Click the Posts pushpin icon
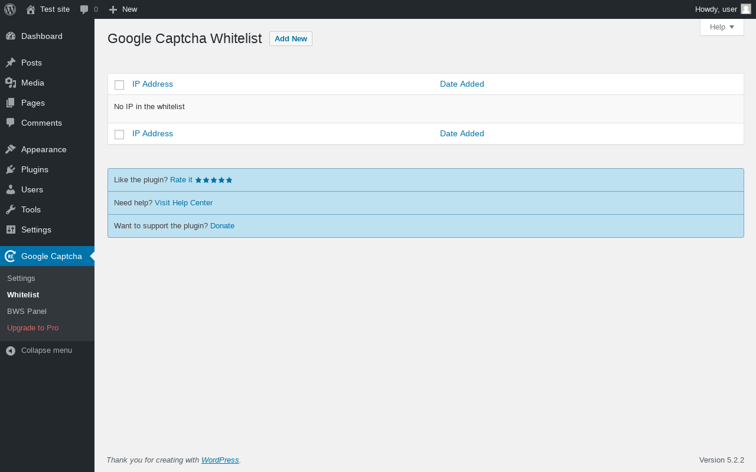This screenshot has height=472, width=756. tap(11, 63)
